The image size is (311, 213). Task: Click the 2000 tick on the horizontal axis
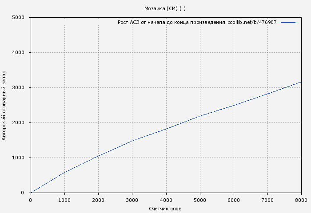tap(98, 200)
